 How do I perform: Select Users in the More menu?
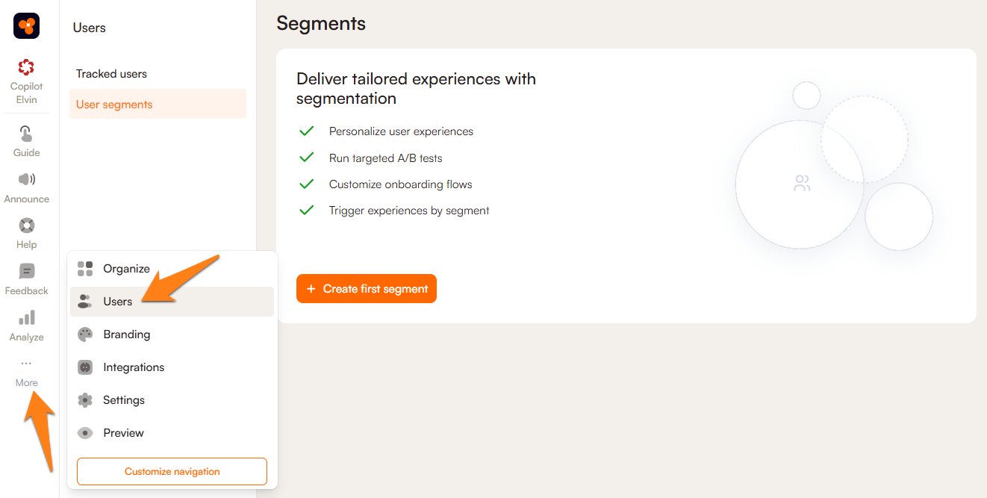[118, 302]
